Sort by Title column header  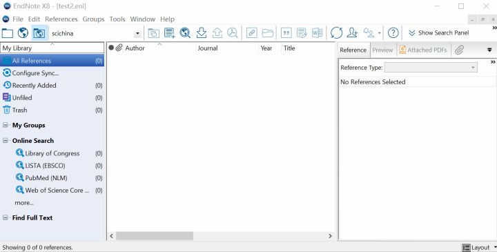coord(289,48)
